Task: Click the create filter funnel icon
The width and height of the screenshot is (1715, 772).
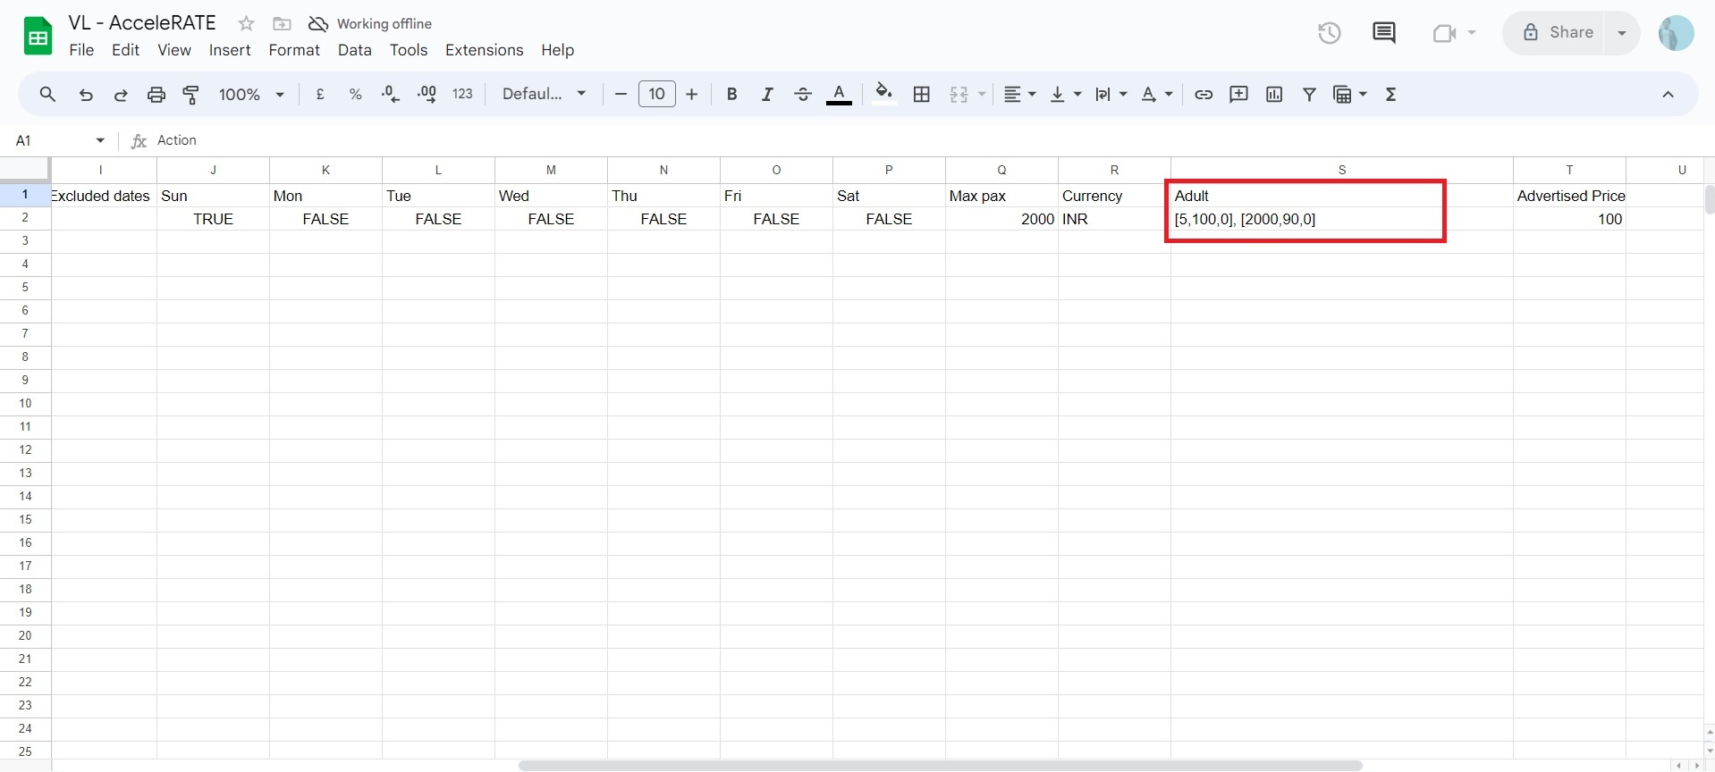Action: tap(1309, 95)
